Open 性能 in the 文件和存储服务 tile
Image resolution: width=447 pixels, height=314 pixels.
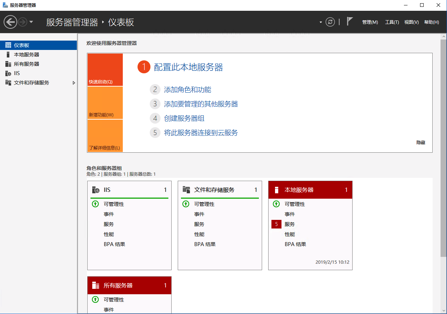click(199, 234)
